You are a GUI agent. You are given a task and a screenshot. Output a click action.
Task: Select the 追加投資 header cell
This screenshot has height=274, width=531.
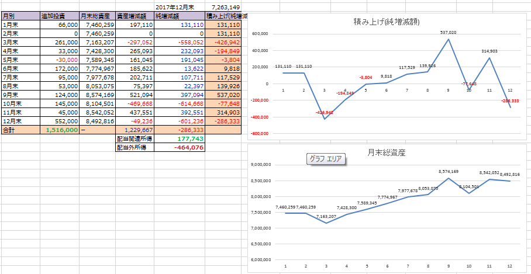(x=60, y=16)
